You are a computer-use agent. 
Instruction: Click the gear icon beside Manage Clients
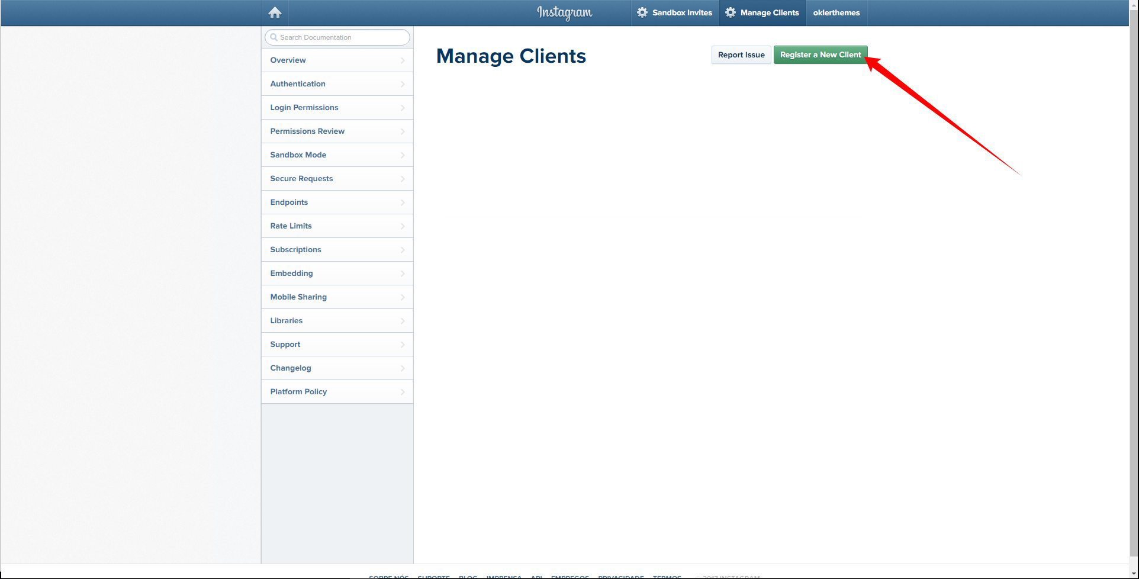(731, 12)
